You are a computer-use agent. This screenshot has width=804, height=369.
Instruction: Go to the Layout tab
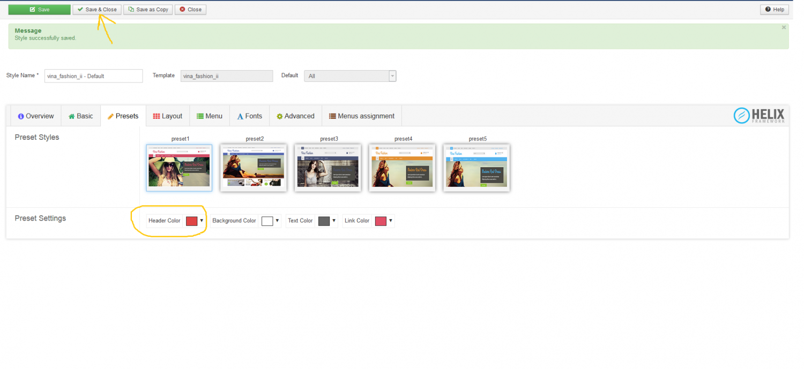[168, 116]
